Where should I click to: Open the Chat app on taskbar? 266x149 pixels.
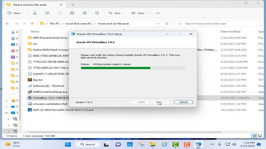click(x=118, y=144)
